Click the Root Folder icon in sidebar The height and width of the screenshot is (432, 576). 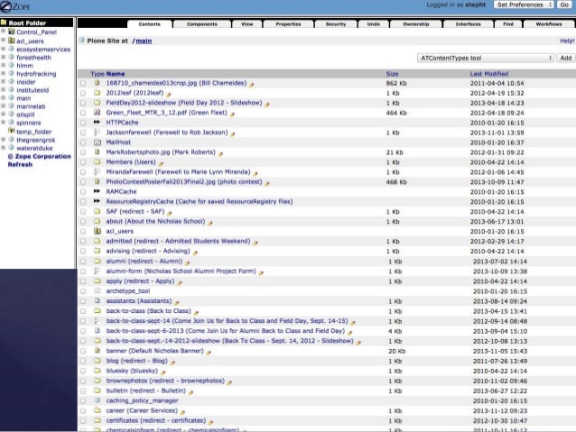tap(4, 23)
